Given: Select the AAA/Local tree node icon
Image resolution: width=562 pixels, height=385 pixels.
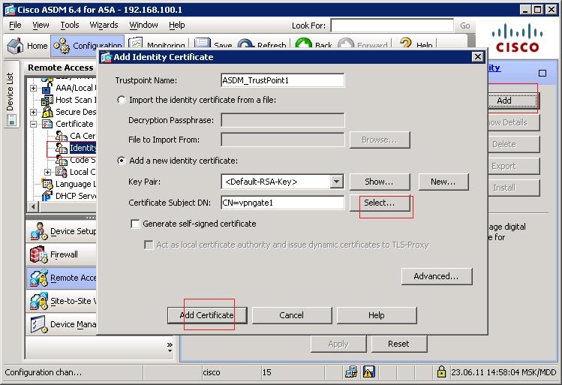Looking at the screenshot, I should click(x=47, y=88).
